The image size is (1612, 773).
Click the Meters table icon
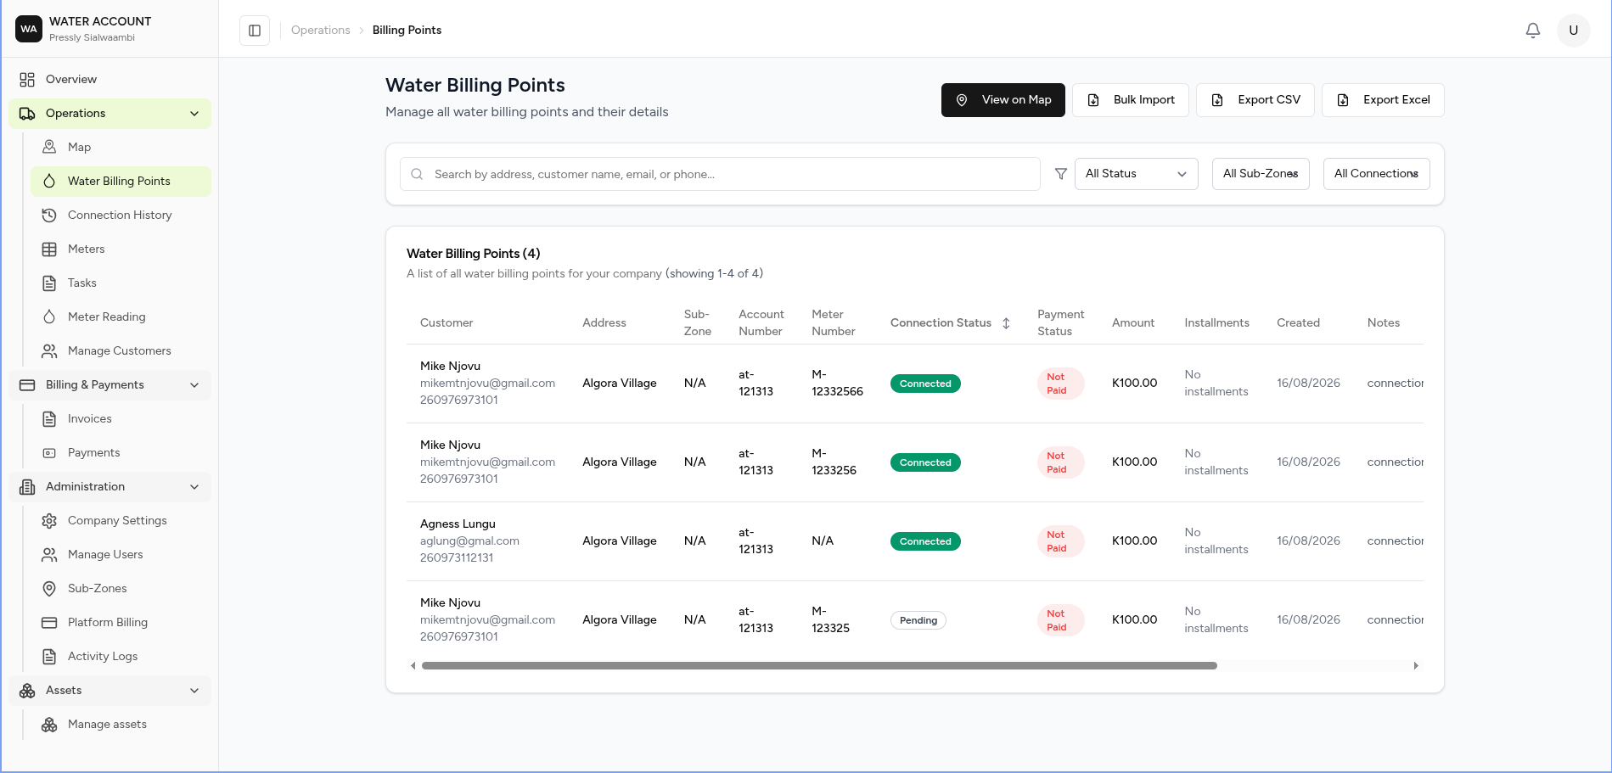pyautogui.click(x=49, y=249)
